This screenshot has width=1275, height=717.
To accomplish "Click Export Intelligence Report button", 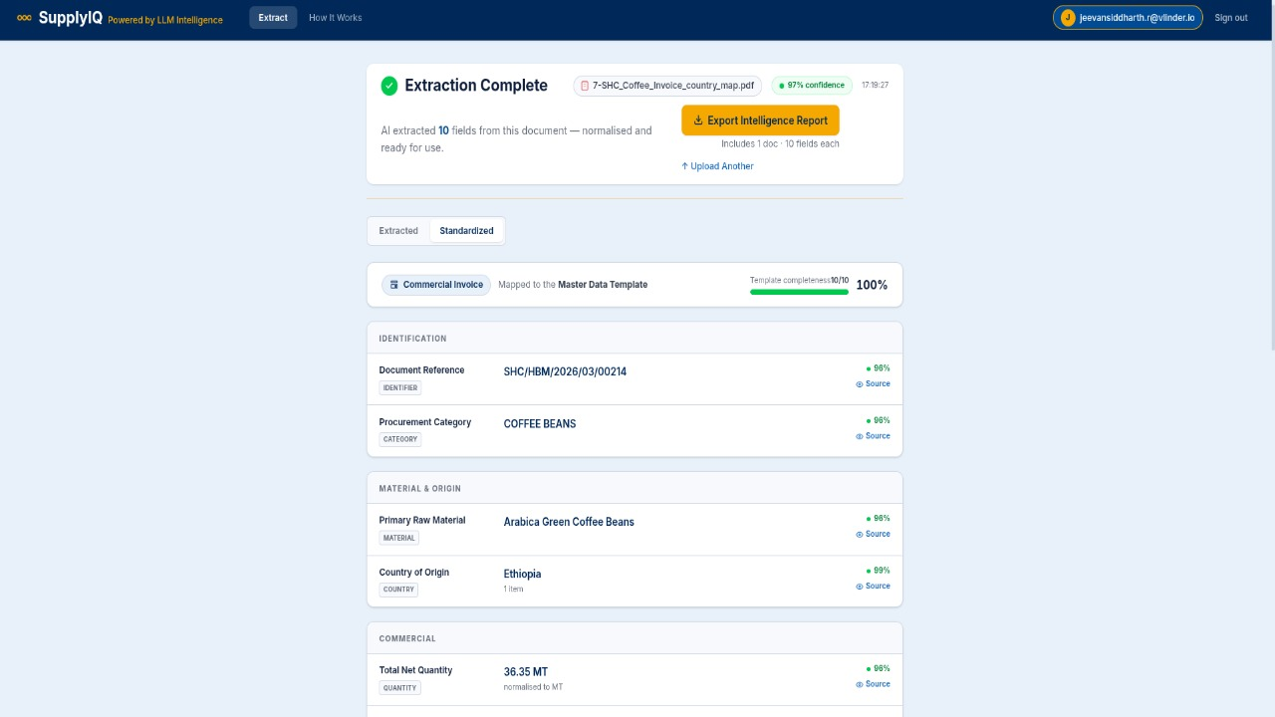I will click(761, 120).
